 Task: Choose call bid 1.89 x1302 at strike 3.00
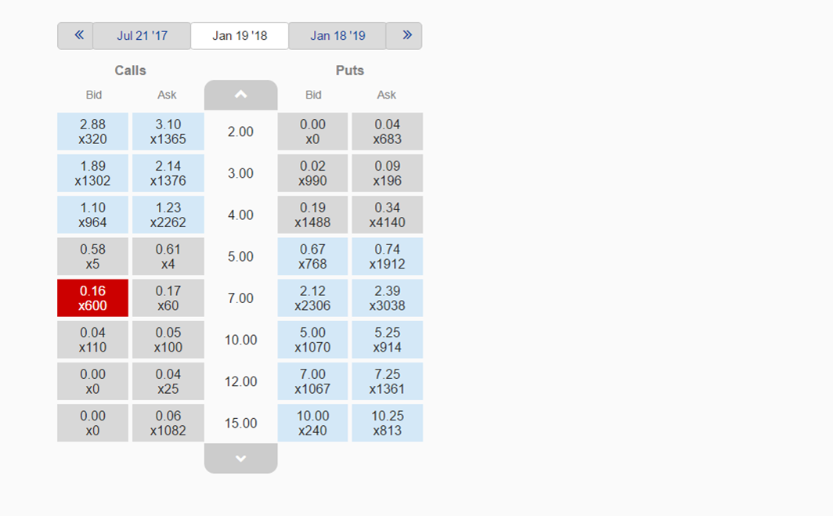point(93,173)
